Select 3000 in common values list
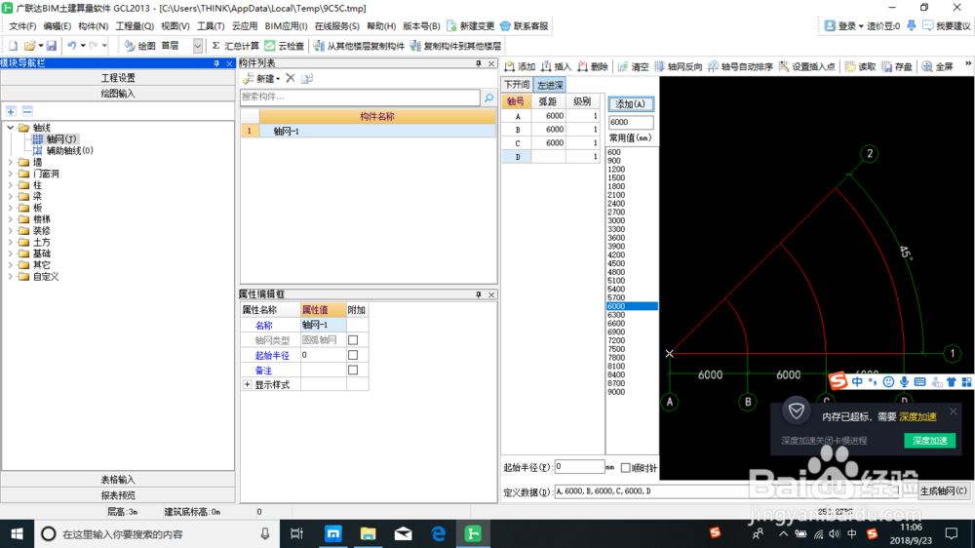The image size is (975, 548). point(615,220)
